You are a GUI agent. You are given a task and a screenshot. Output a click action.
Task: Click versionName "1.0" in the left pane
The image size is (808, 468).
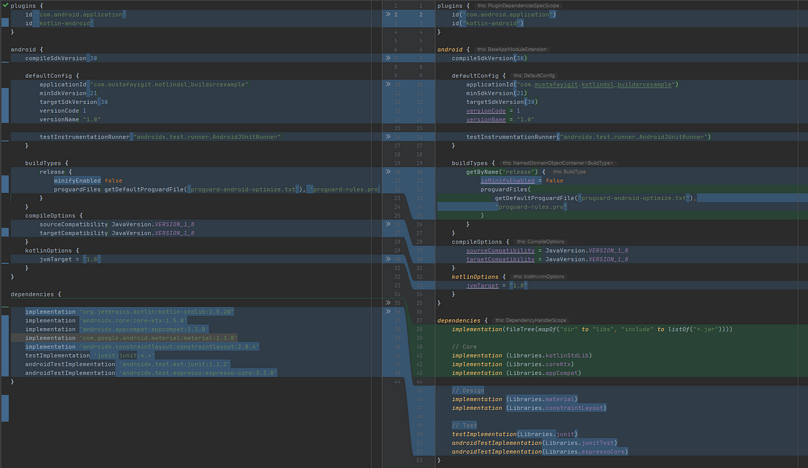(70, 119)
